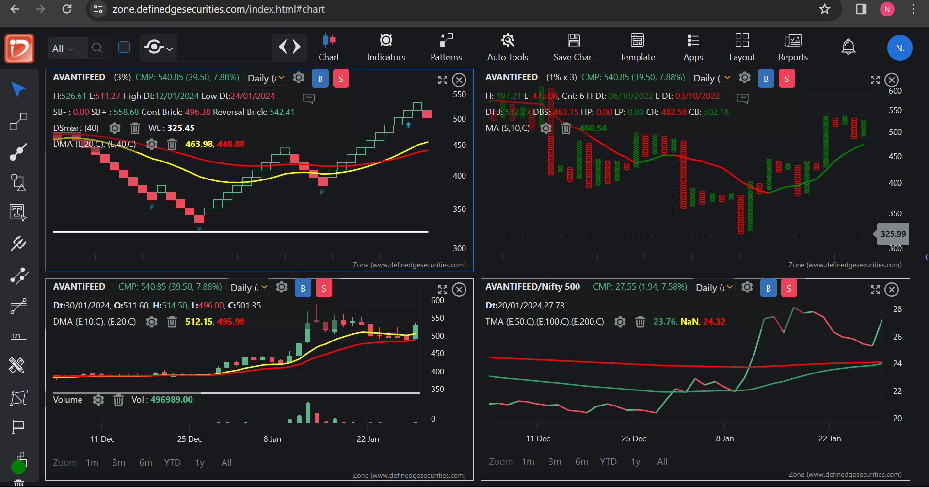929x487 pixels.
Task: Open Volume indicator settings gear
Action: tap(98, 400)
